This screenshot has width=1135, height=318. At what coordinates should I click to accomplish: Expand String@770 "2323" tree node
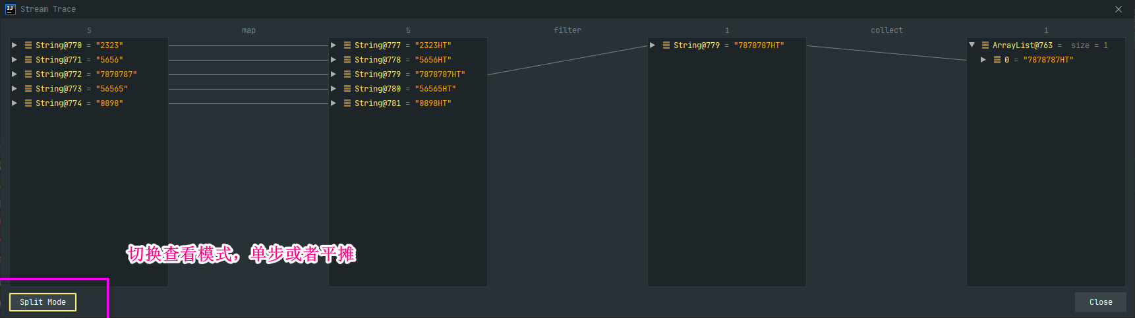coord(15,45)
